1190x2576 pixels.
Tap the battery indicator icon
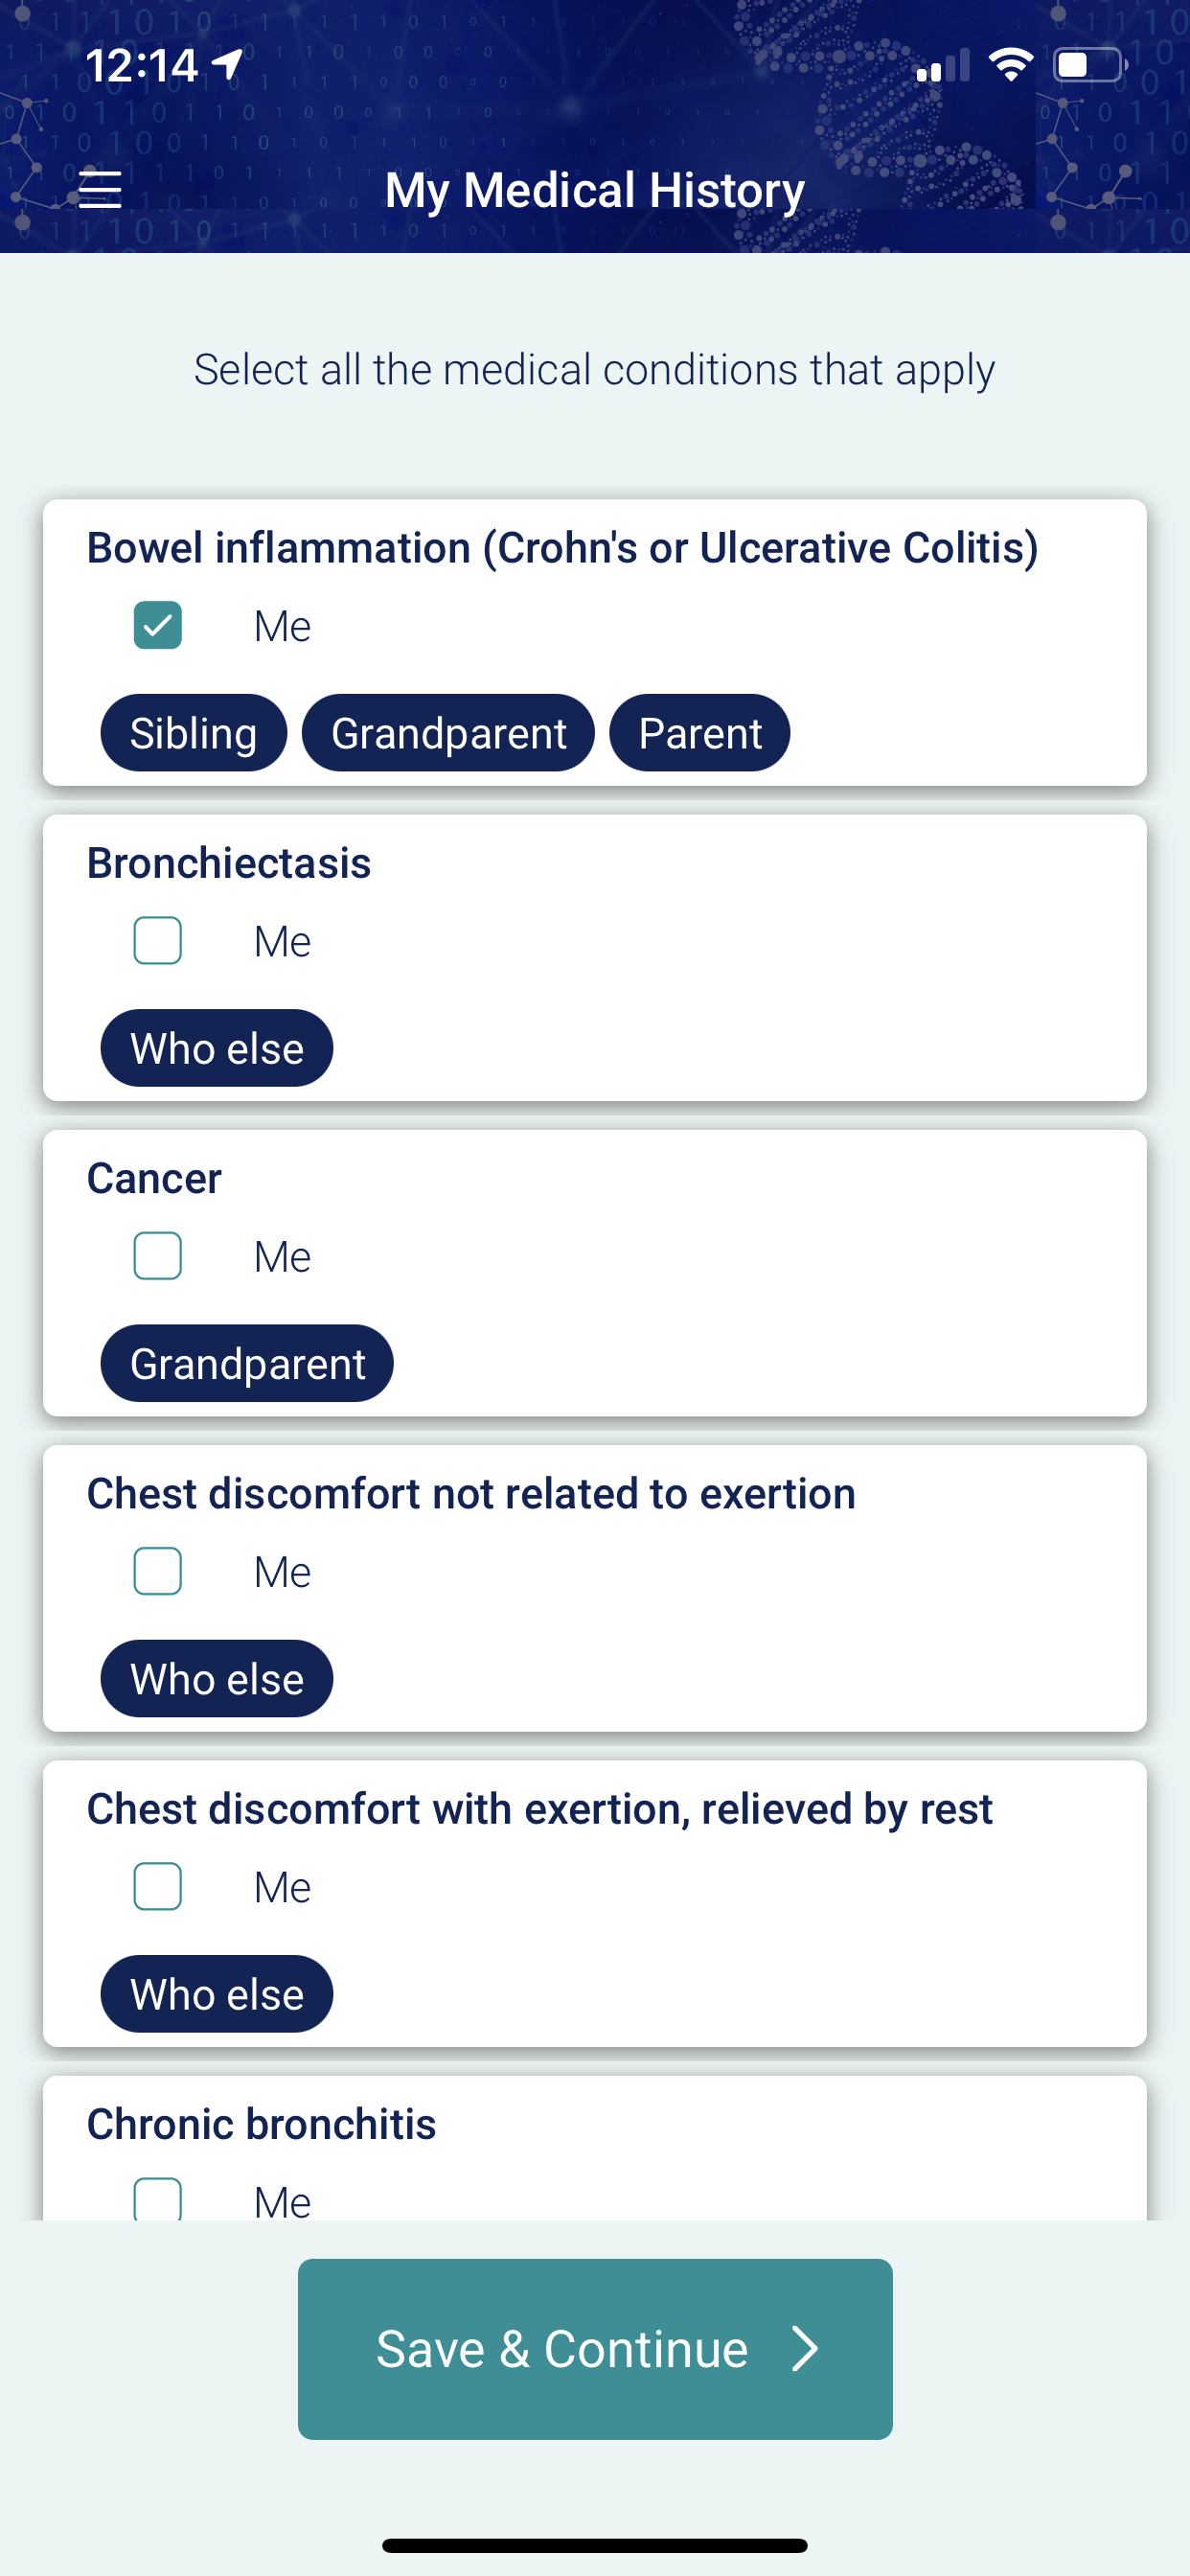1091,65
